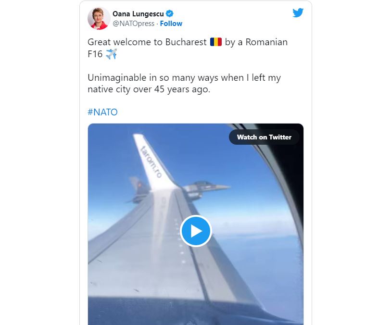
Task: Open the #NATO hashtag
Action: [x=102, y=112]
